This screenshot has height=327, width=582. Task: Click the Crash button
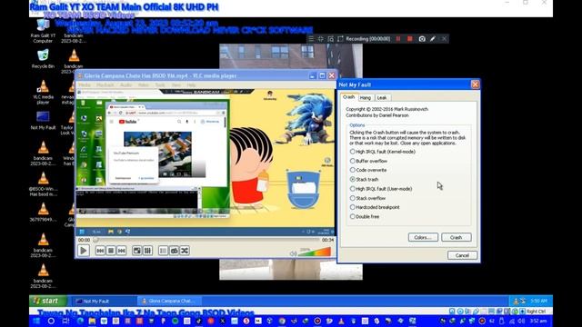(457, 237)
